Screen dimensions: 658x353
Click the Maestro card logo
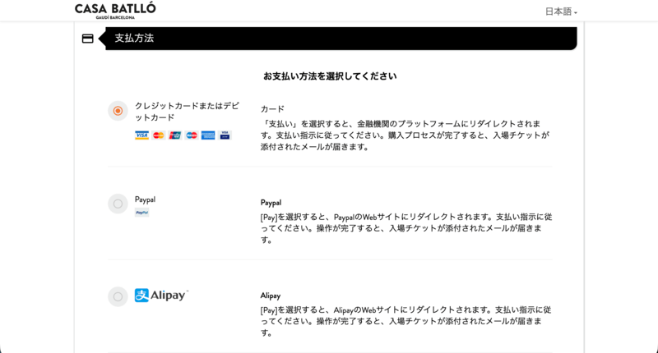192,135
